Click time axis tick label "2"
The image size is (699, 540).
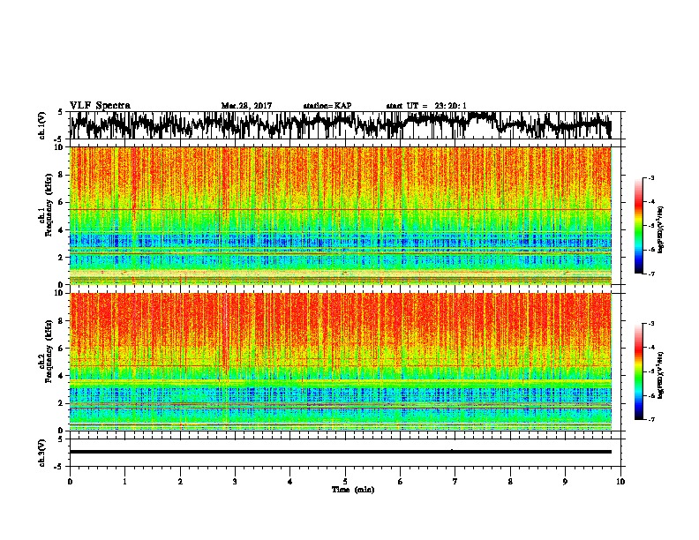[180, 482]
